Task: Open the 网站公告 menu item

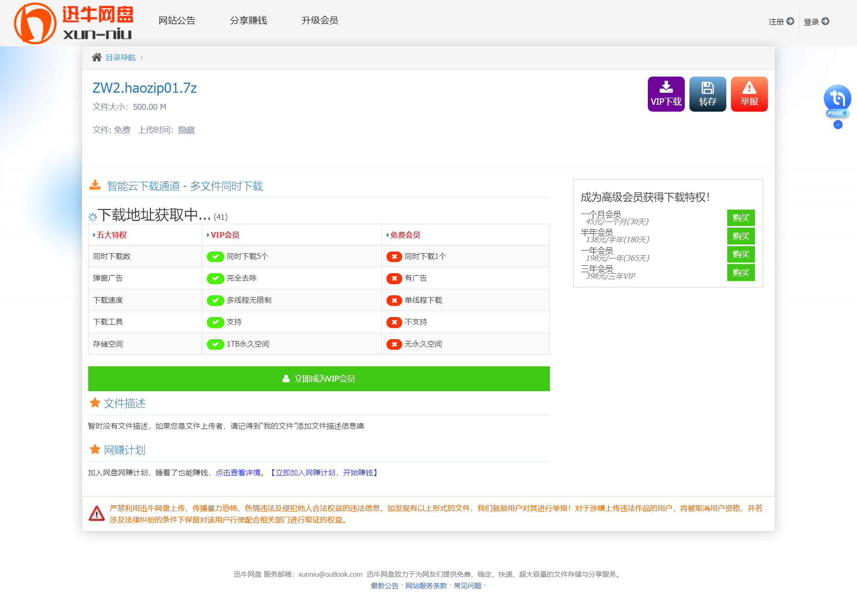Action: pos(177,21)
